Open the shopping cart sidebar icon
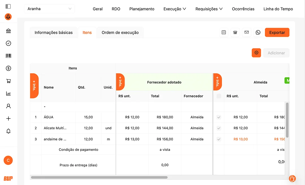Image resolution: width=305 pixels, height=185 pixels. (x=8, y=81)
